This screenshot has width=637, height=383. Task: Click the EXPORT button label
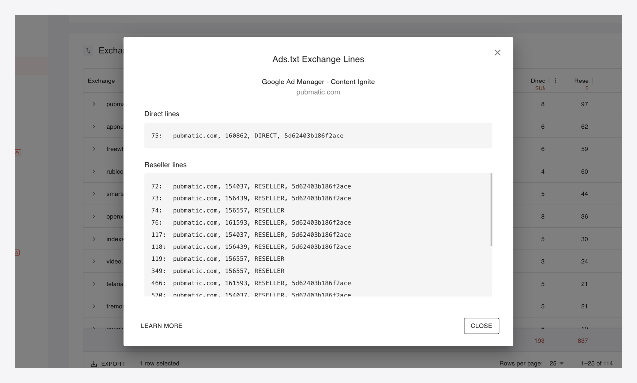(113, 364)
